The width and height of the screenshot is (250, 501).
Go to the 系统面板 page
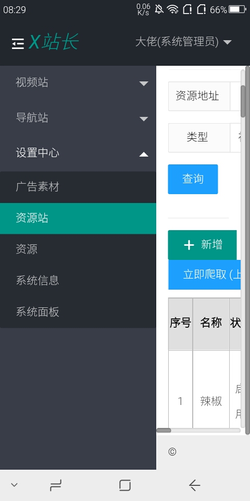78,312
